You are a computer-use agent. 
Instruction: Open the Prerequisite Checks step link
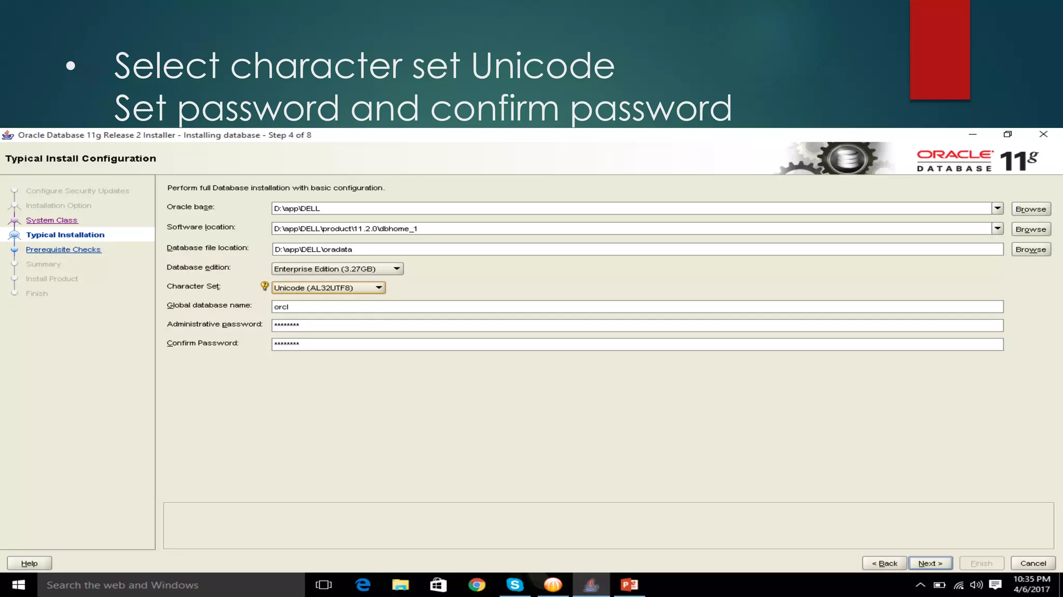(x=63, y=249)
